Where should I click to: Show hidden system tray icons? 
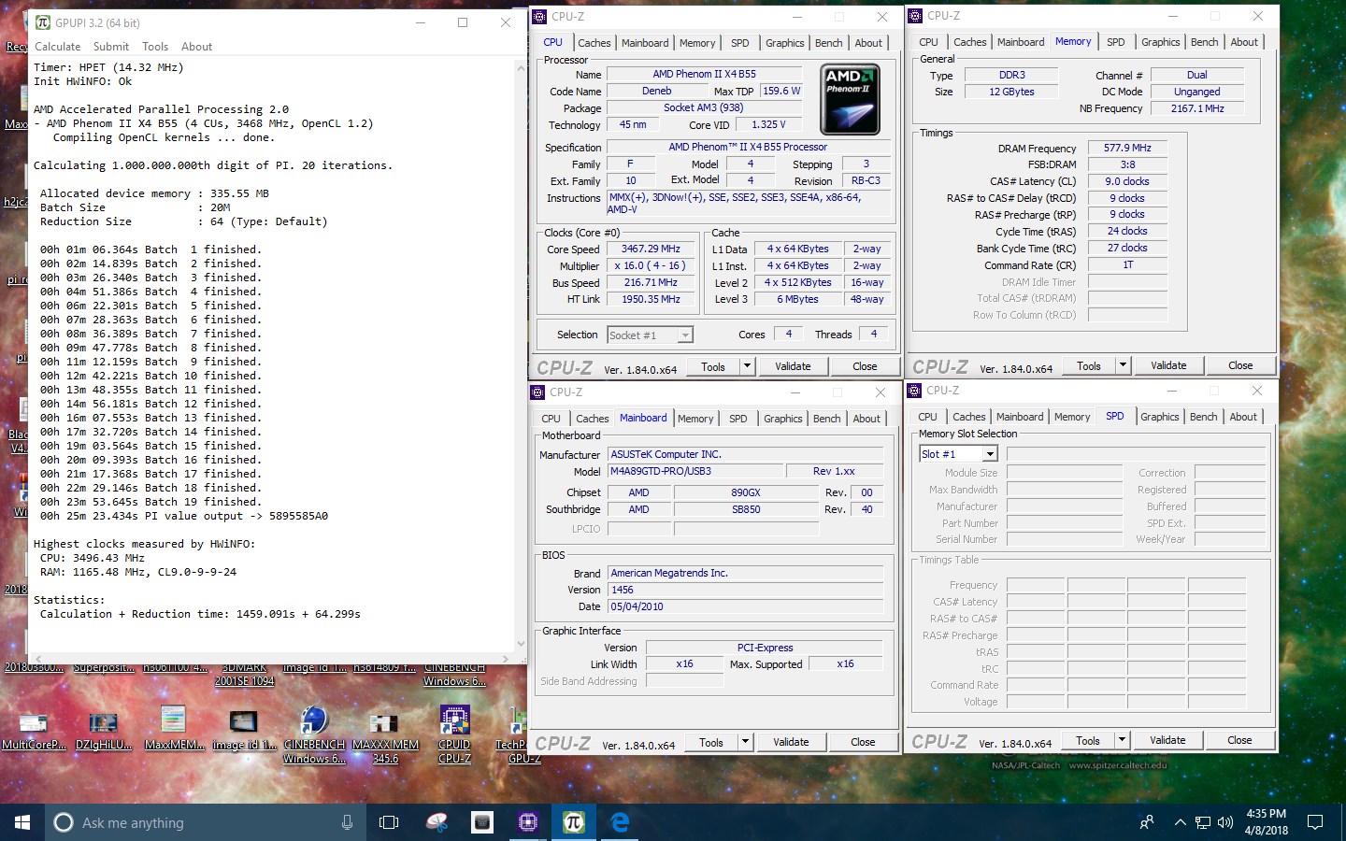[1180, 823]
